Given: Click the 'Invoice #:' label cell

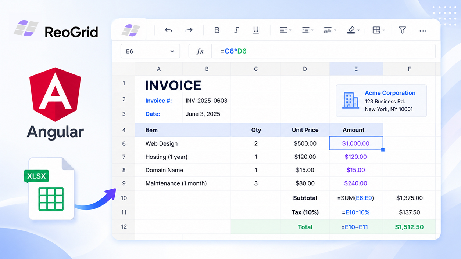Looking at the screenshot, I should 159,101.
